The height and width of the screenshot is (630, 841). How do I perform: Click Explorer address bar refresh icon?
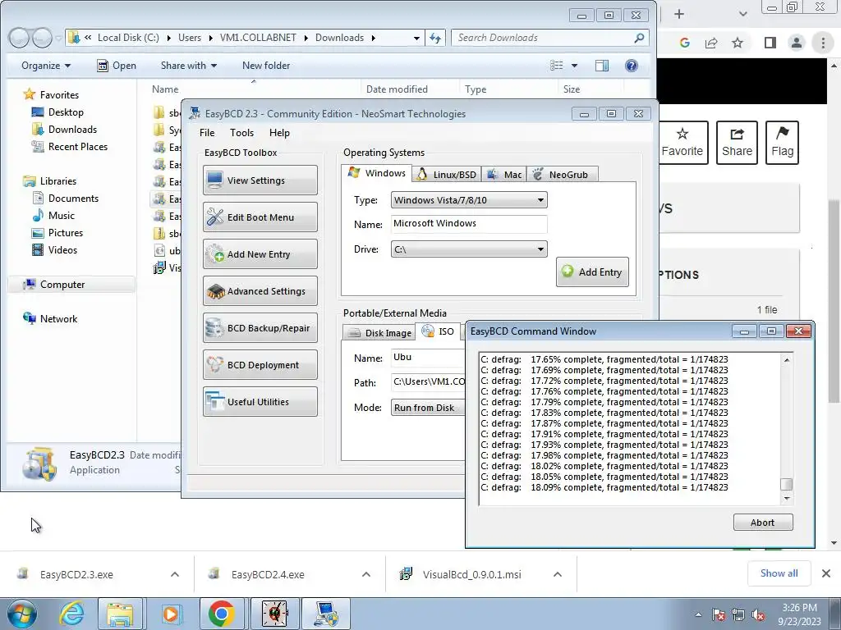435,38
